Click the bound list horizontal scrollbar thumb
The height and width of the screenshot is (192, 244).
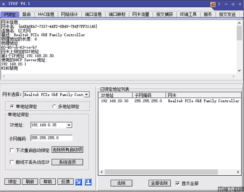[x=161, y=172]
